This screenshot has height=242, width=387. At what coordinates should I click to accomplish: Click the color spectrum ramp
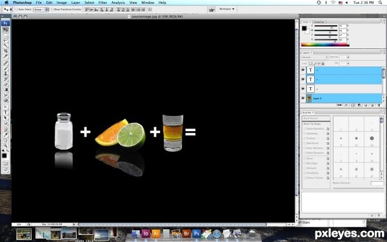[x=325, y=45]
